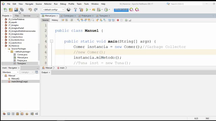Open the empty filter dropdown in Navigator
The height and width of the screenshot is (121, 216).
click(27, 72)
